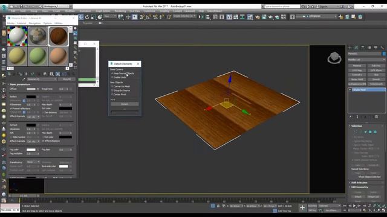
Task: Click Play Animation button
Action: pyautogui.click(x=354, y=206)
